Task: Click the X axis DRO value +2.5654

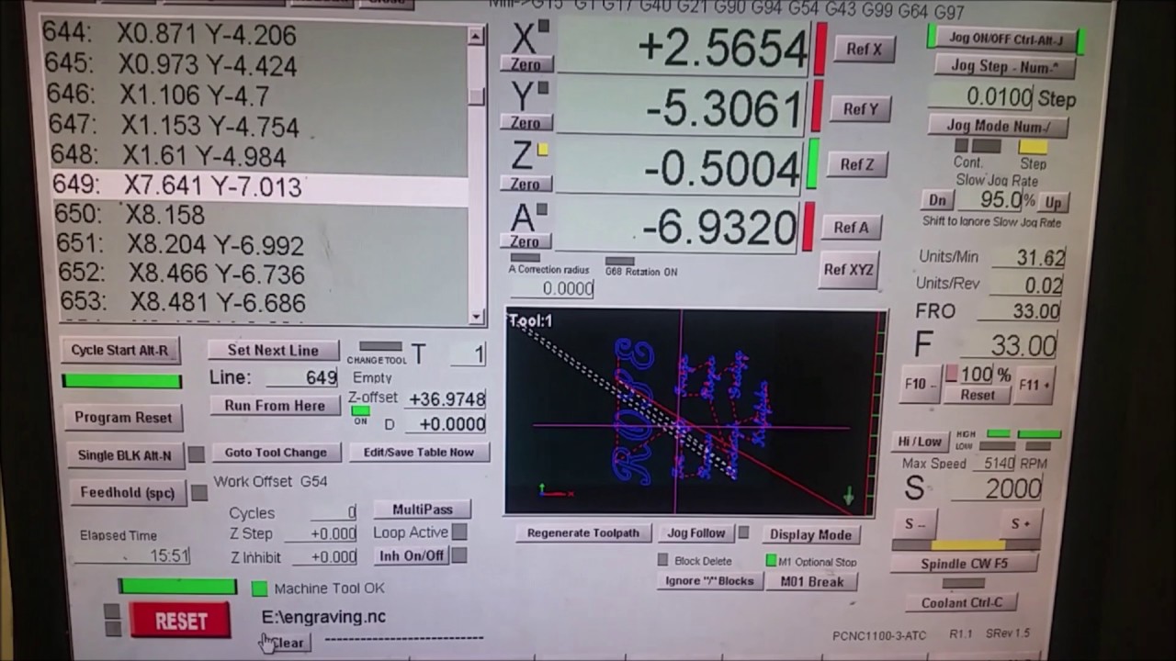Action: pos(684,47)
